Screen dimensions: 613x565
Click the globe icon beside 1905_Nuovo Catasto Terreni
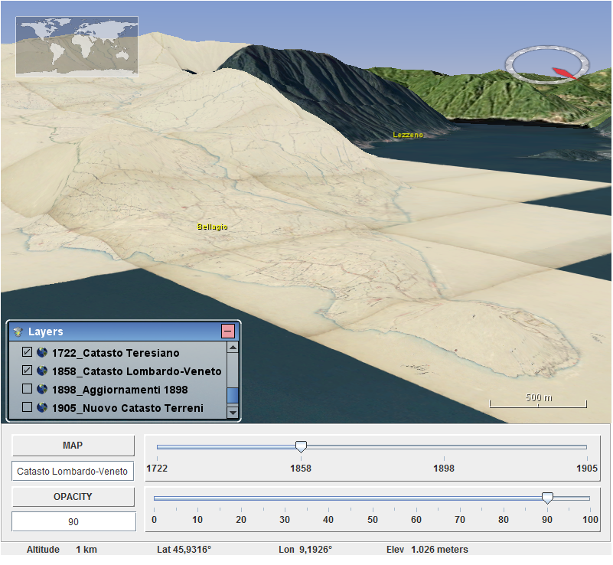pyautogui.click(x=42, y=408)
